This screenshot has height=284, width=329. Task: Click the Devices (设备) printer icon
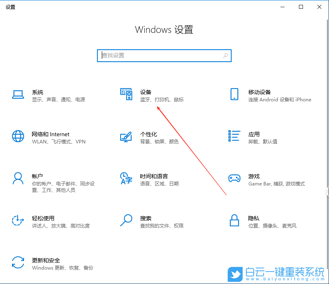click(126, 95)
